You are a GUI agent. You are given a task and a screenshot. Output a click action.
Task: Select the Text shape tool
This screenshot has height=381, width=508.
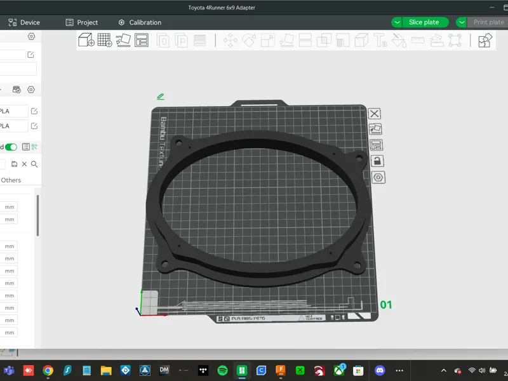(380, 41)
